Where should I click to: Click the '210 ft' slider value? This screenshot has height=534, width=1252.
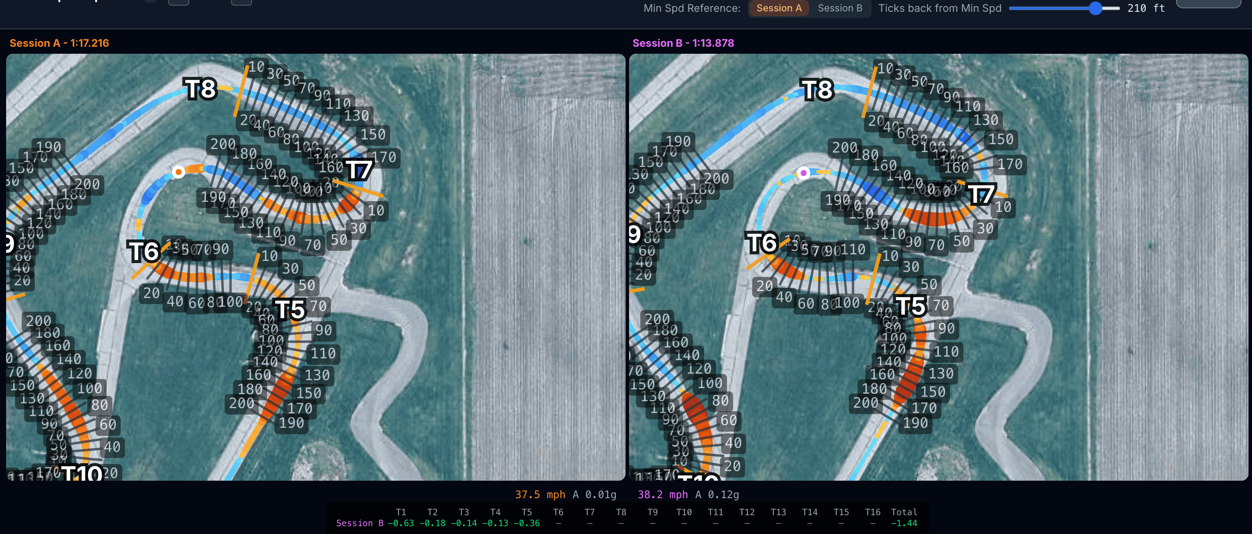click(1145, 8)
